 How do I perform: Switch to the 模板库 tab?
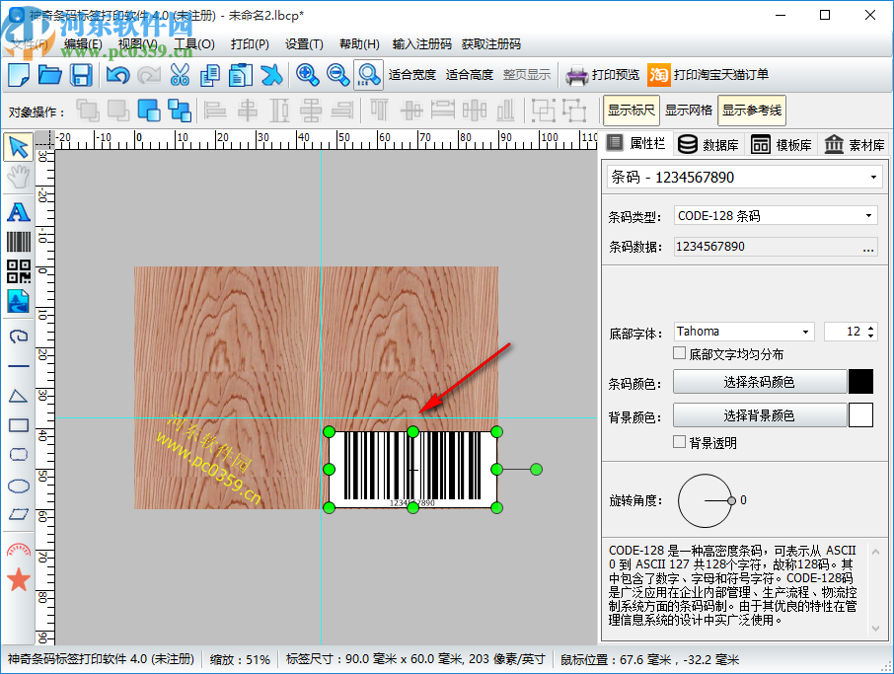coord(782,145)
